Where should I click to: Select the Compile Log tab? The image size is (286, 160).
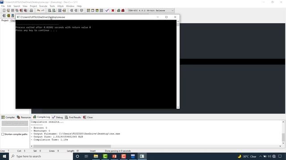(x=42, y=117)
